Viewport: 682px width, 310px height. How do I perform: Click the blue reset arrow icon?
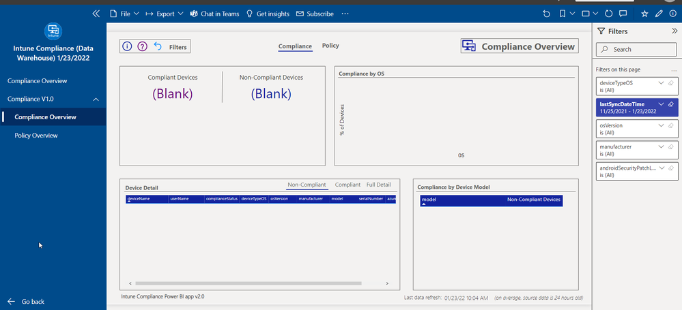[x=158, y=47]
